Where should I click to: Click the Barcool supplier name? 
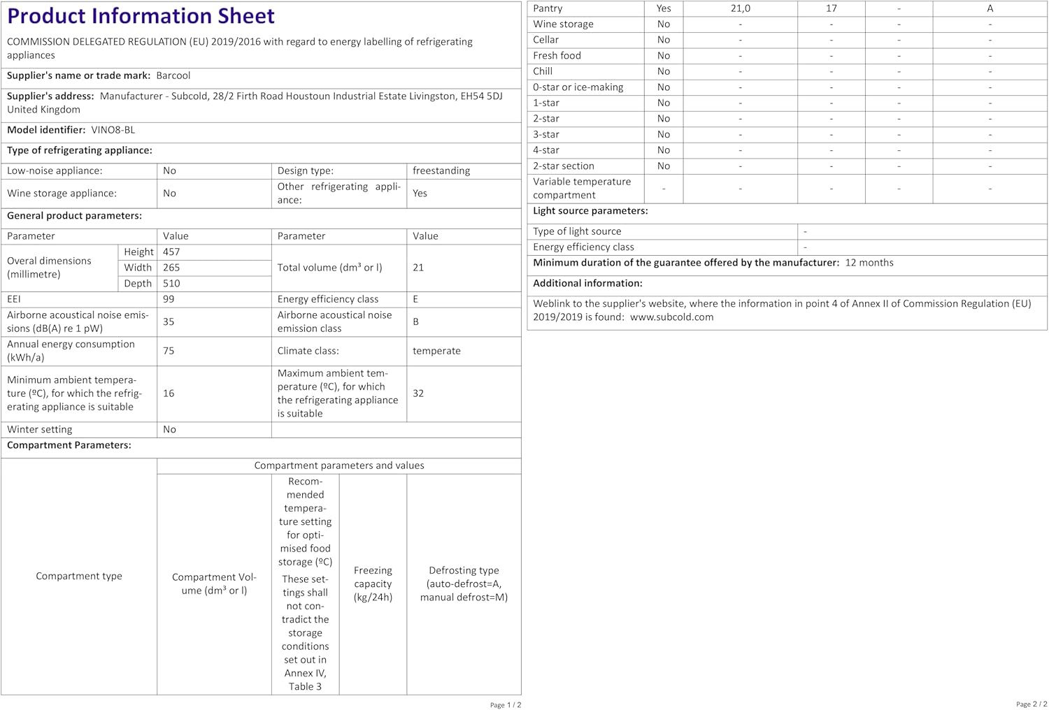173,75
